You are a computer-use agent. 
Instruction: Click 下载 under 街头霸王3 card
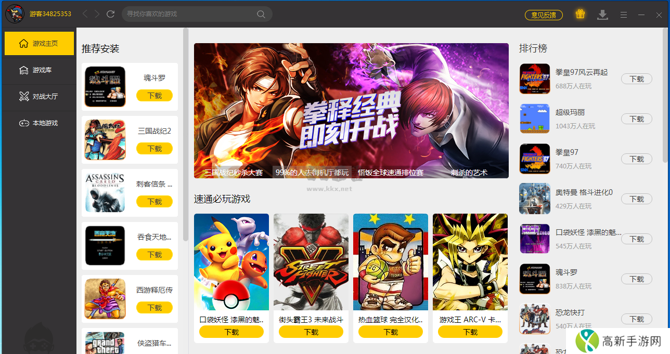(x=311, y=332)
